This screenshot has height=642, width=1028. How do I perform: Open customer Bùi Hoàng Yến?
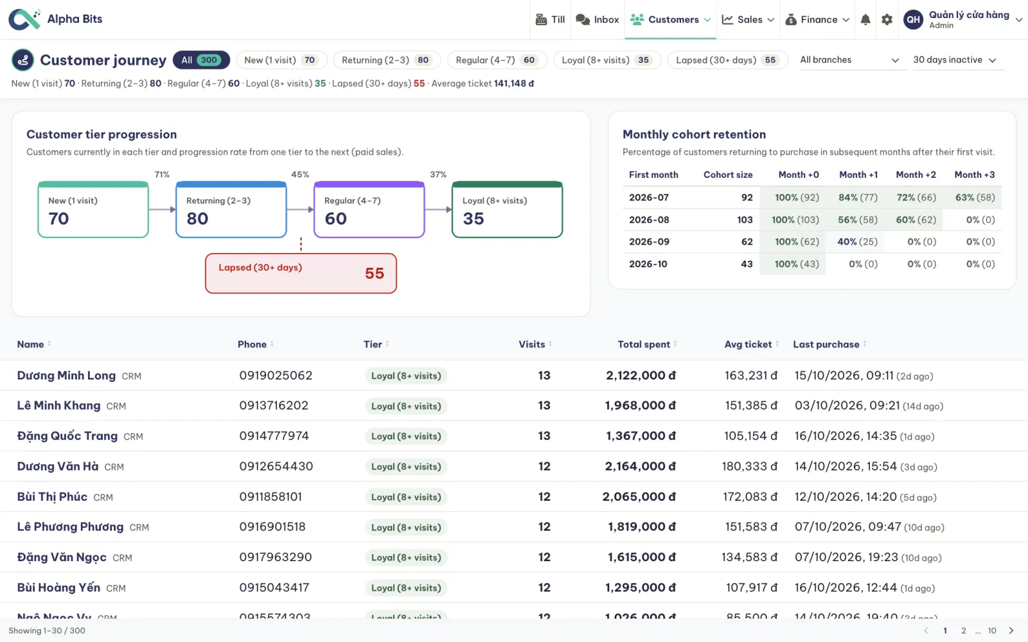tap(58, 587)
